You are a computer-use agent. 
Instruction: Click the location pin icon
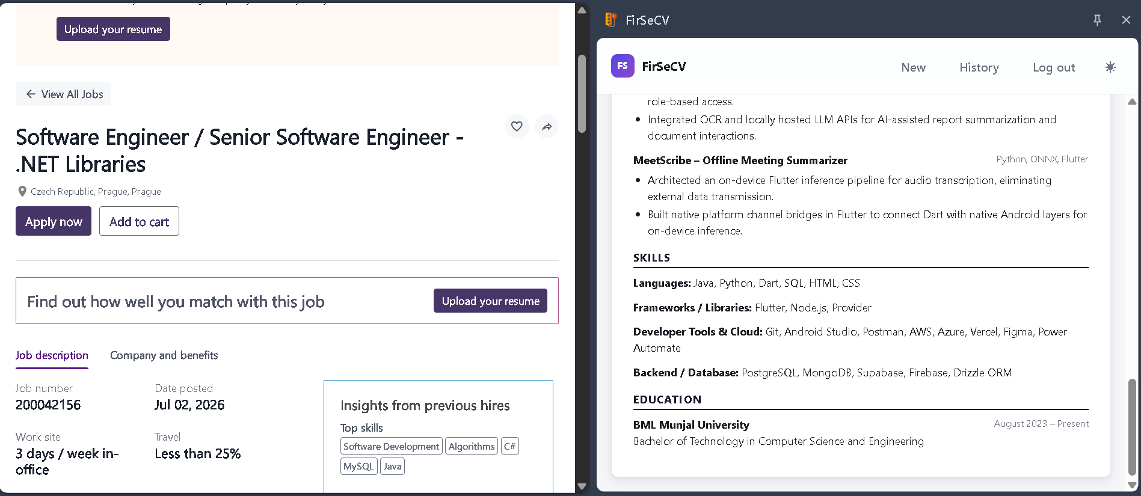pos(22,191)
